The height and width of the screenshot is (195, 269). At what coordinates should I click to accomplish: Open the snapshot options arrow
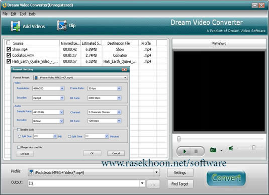point(221,151)
